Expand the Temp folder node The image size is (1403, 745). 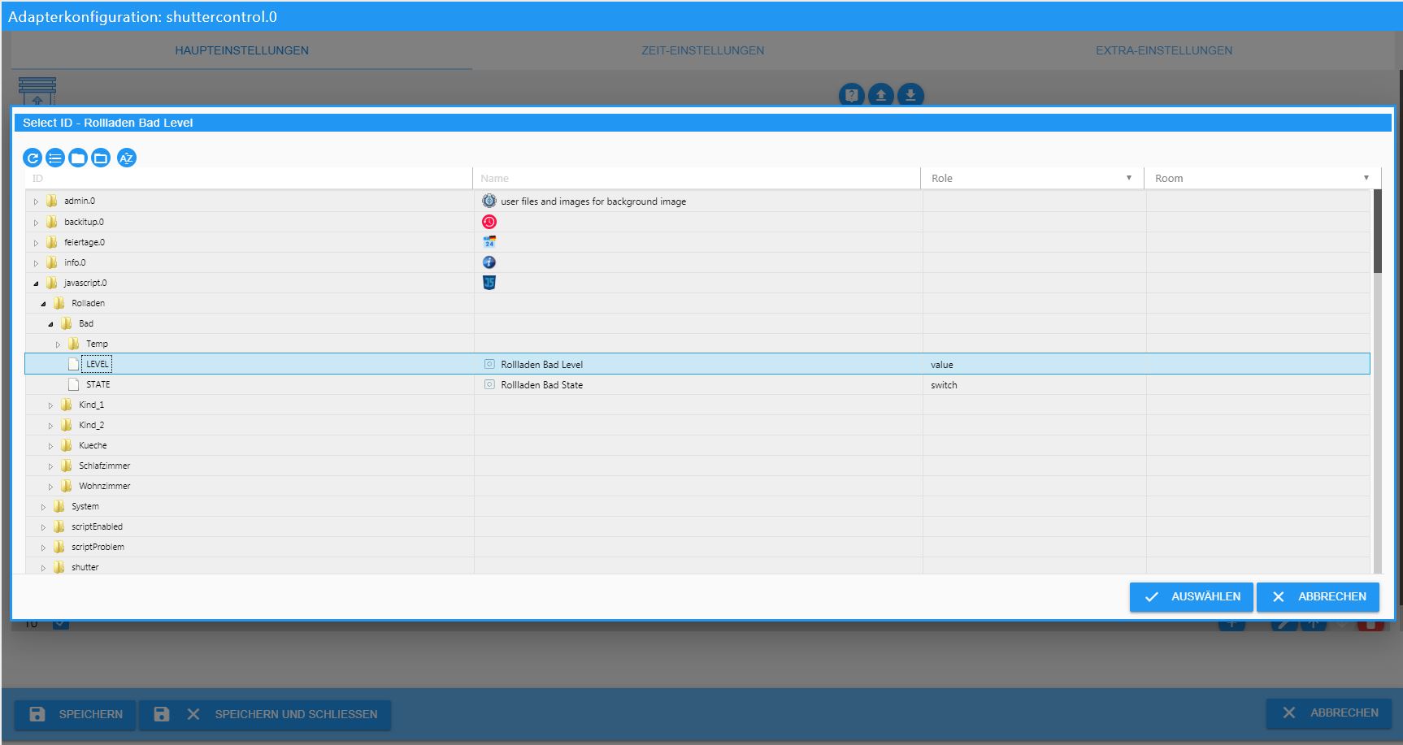[x=58, y=344]
